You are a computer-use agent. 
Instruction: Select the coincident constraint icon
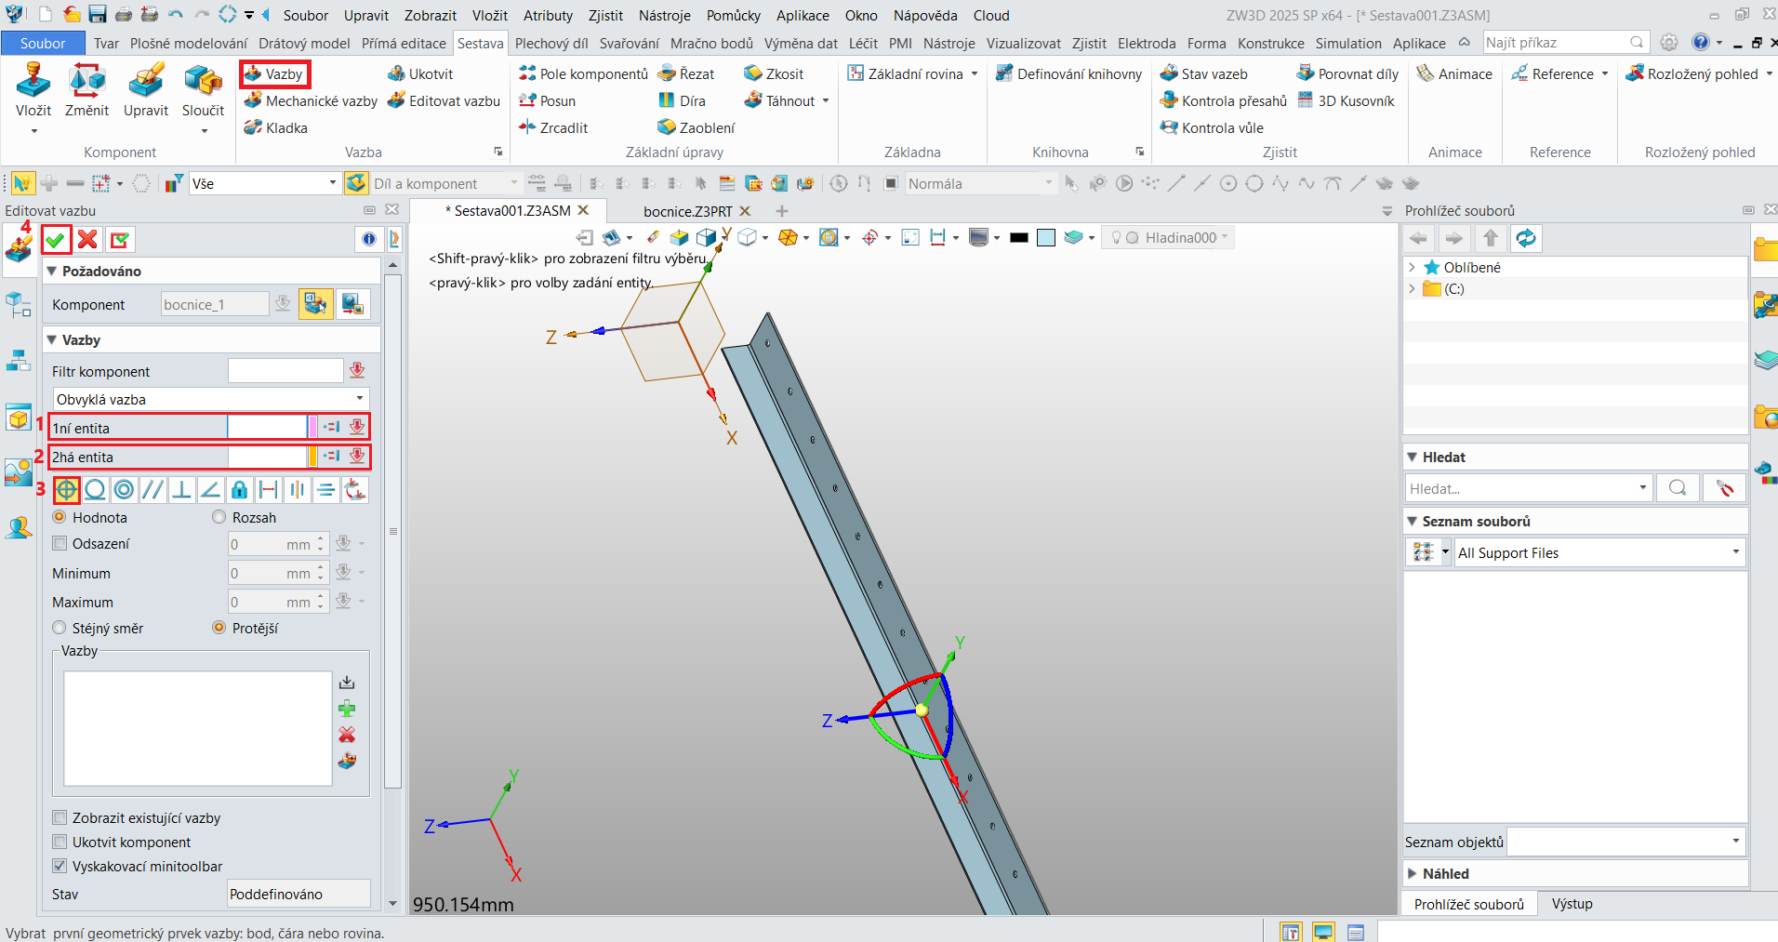(x=66, y=489)
